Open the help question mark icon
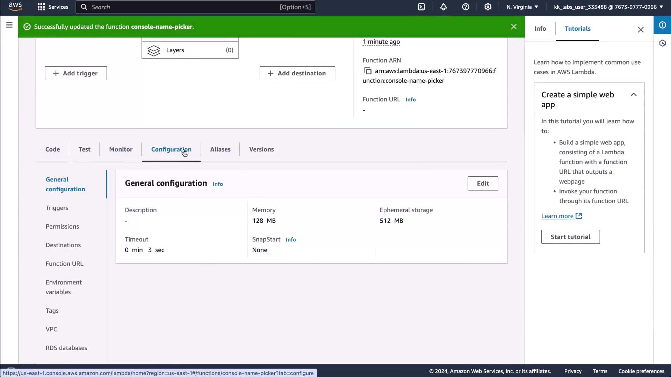The width and height of the screenshot is (671, 377). click(x=466, y=7)
